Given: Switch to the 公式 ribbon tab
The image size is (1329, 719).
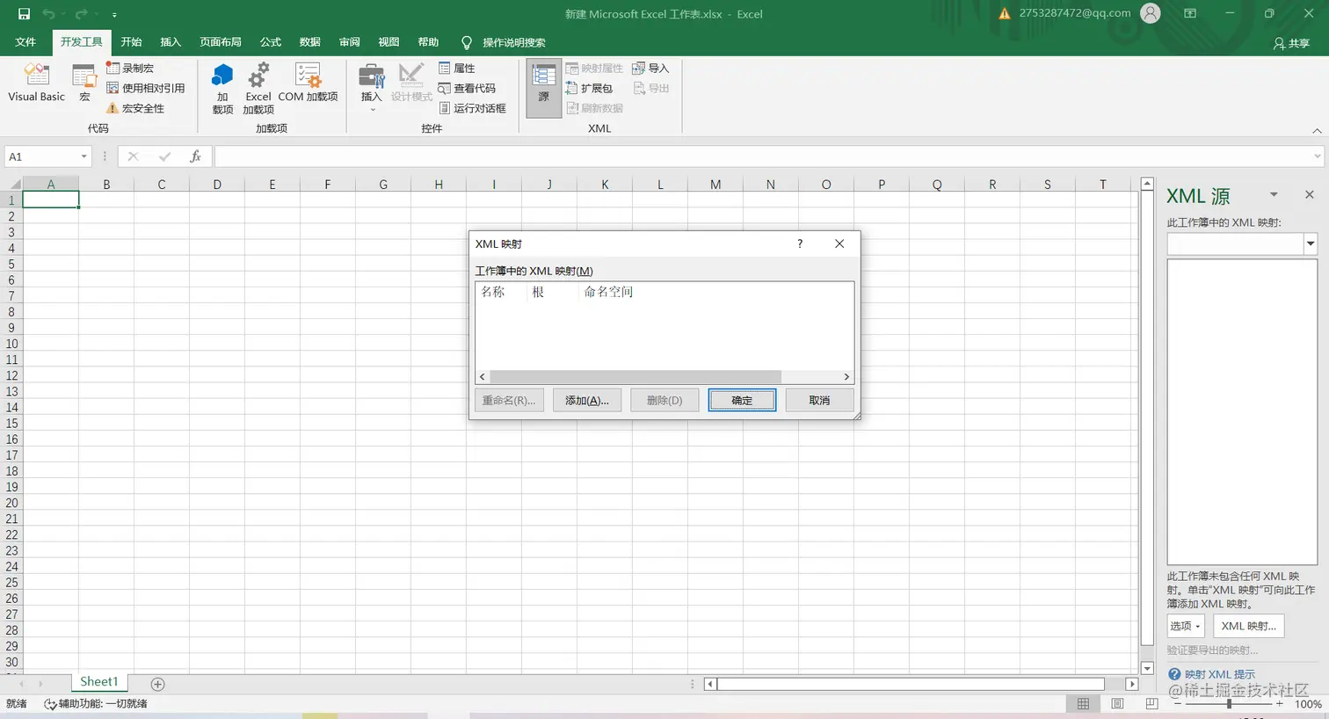Looking at the screenshot, I should click(270, 42).
